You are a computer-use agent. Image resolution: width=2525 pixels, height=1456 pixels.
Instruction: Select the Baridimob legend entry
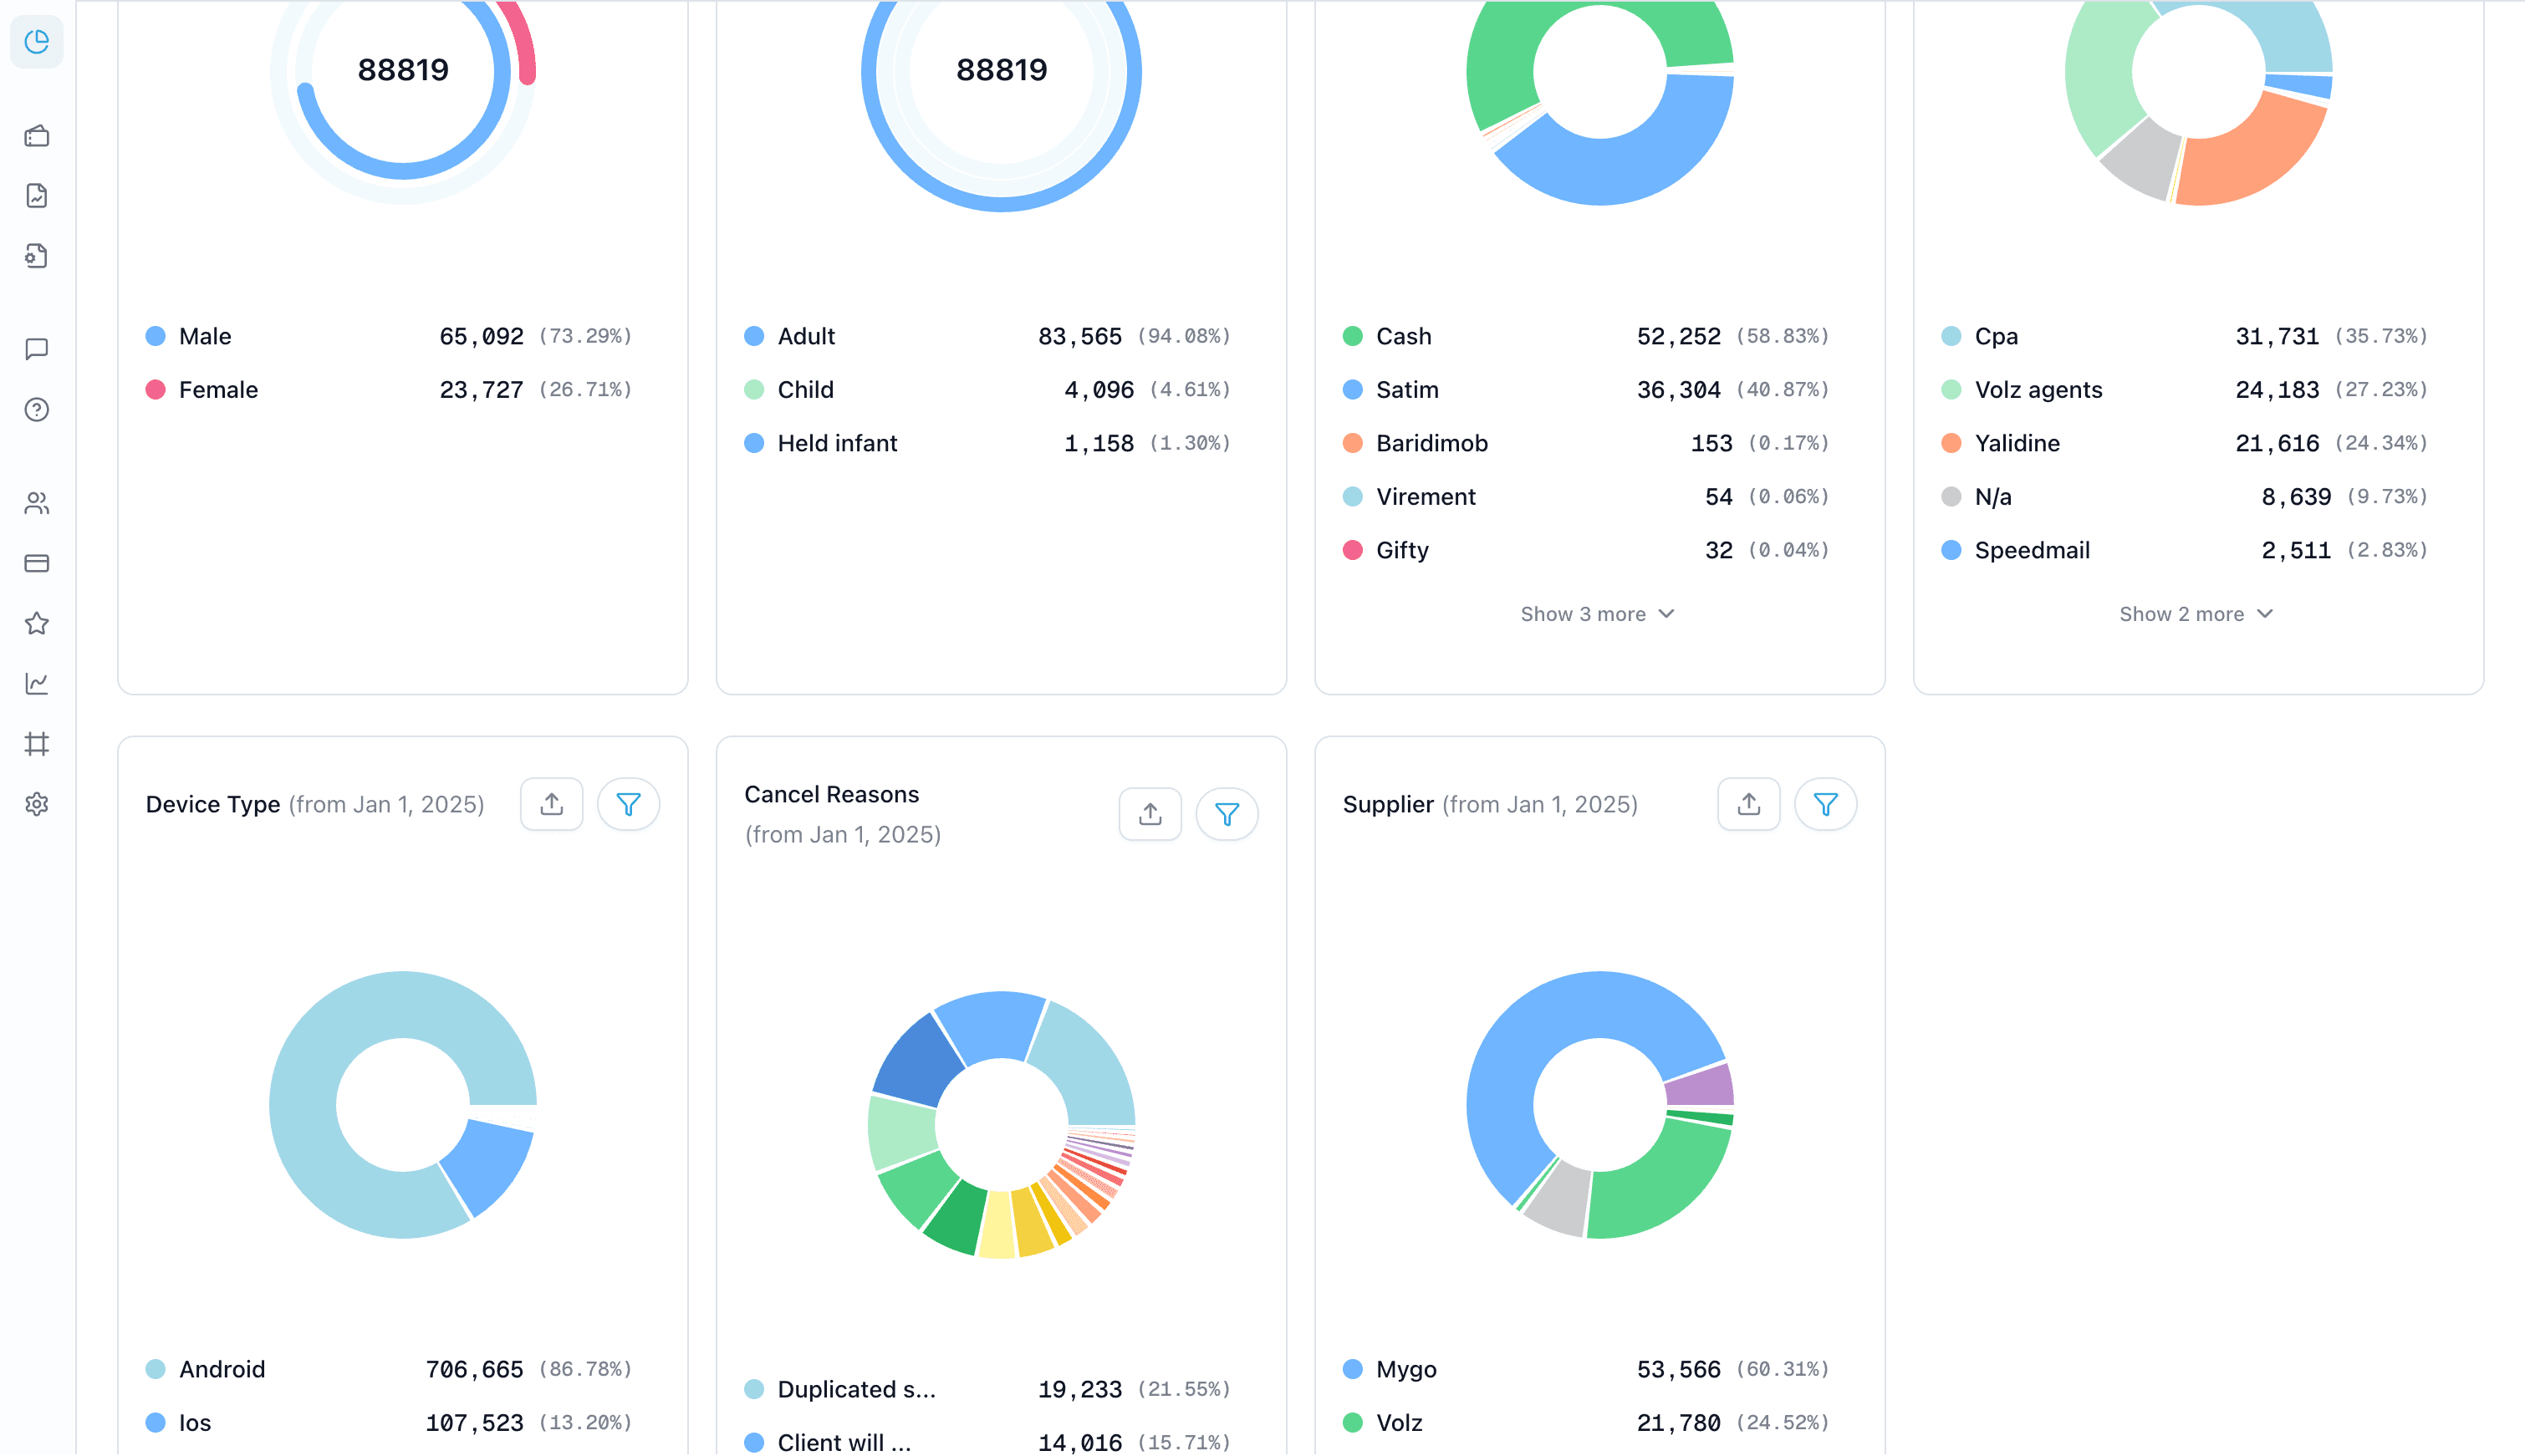(x=1586, y=443)
